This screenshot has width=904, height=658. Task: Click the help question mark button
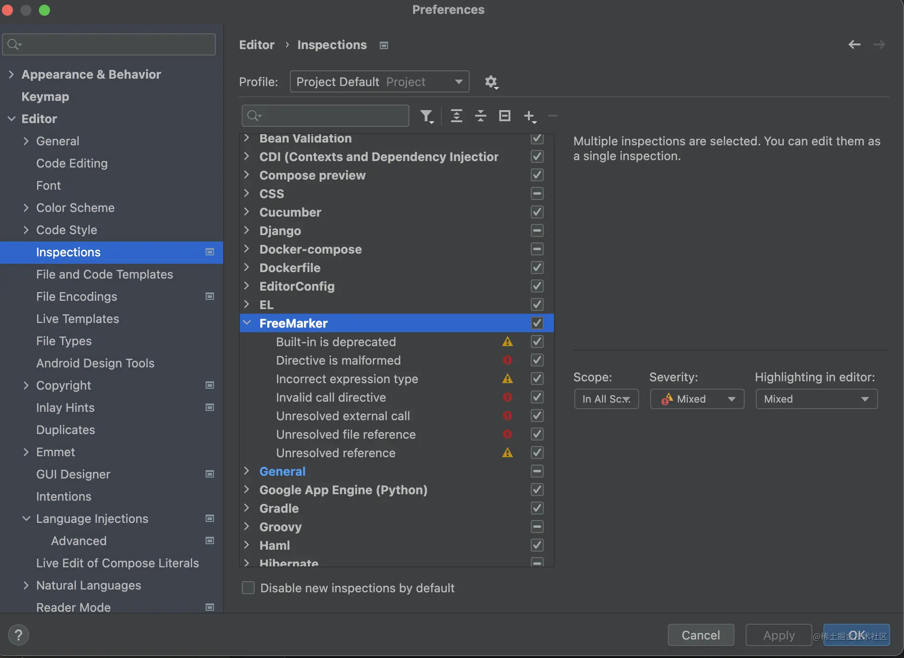(x=19, y=635)
